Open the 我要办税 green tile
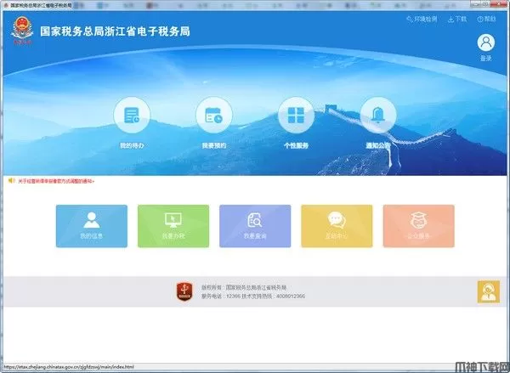The height and width of the screenshot is (373, 510). point(173,226)
